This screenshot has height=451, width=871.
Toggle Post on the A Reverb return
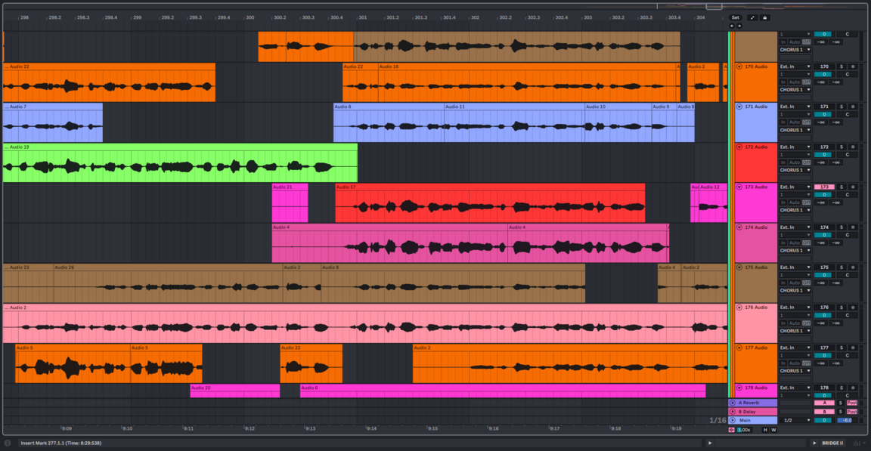(x=852, y=403)
